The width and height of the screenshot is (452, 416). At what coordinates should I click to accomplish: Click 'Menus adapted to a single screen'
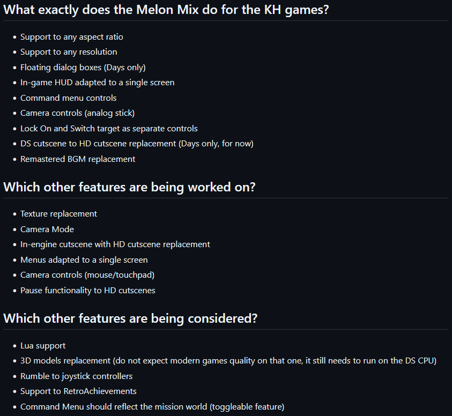tap(84, 260)
